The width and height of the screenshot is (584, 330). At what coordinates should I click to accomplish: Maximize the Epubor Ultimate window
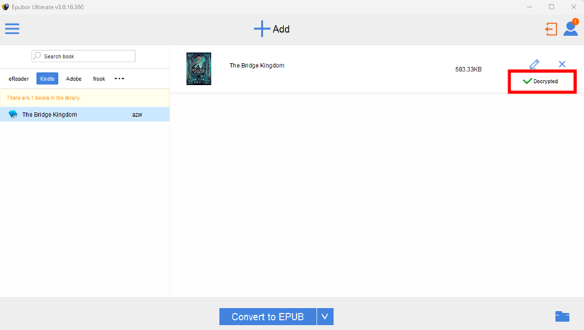coord(551,7)
